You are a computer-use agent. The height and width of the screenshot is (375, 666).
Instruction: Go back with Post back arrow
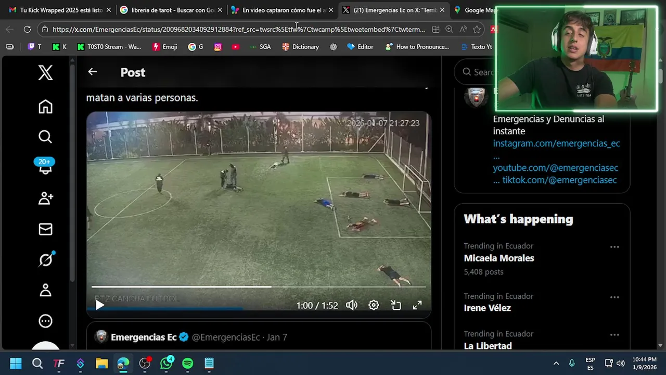click(x=93, y=72)
